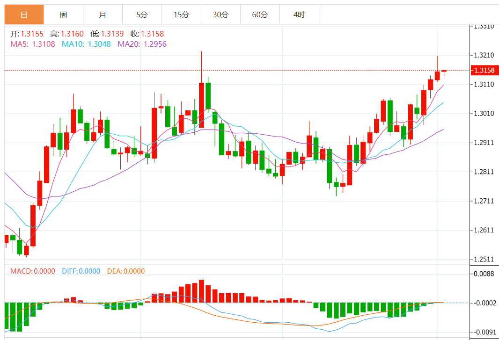The height and width of the screenshot is (340, 499).
Task: Click the 低: 1.3139 low price value
Action: tap(107, 34)
